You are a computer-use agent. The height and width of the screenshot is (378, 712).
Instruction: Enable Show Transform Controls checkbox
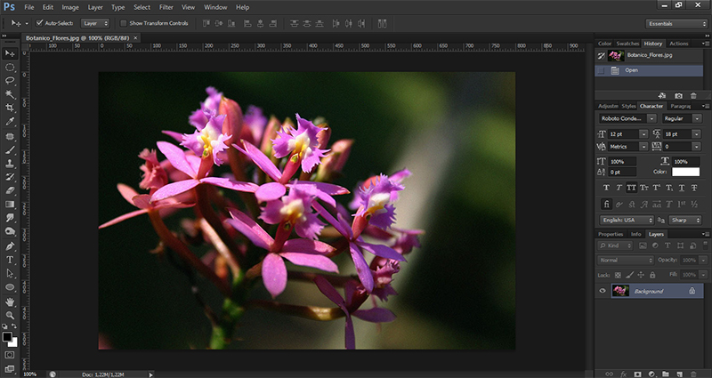[124, 23]
